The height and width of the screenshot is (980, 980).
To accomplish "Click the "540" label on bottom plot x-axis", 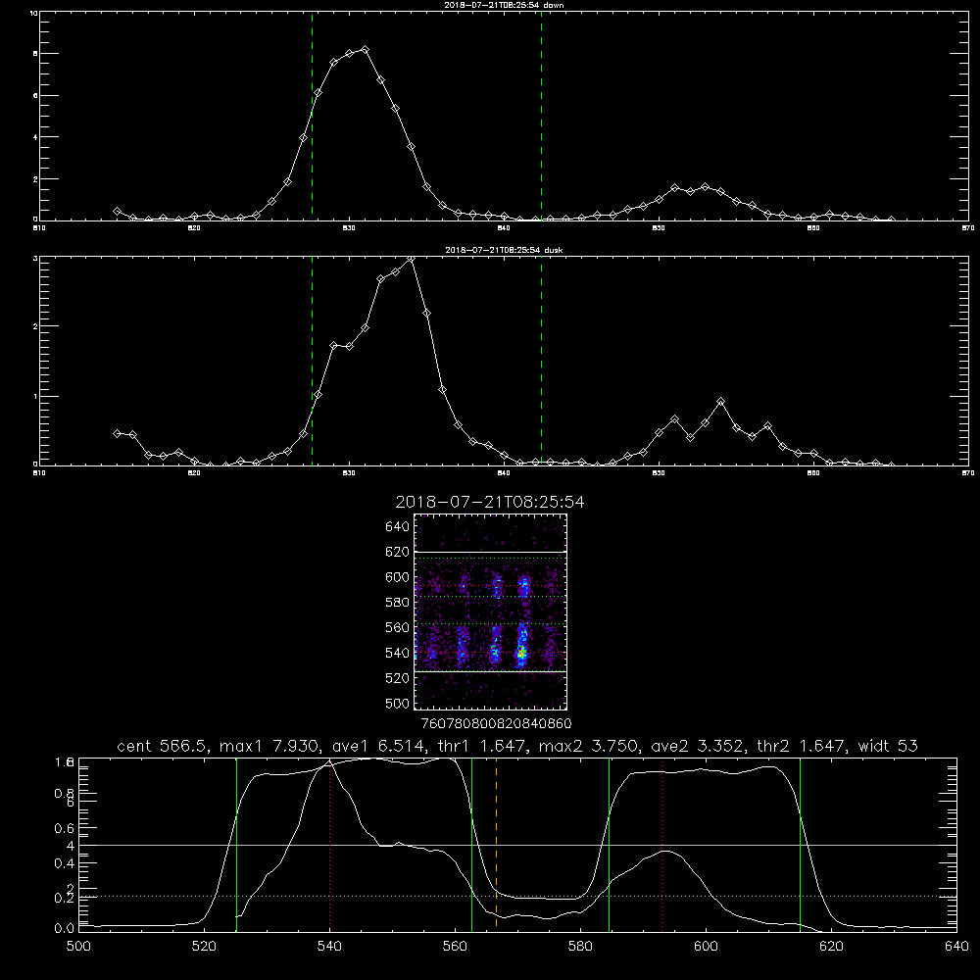I will pos(329,947).
